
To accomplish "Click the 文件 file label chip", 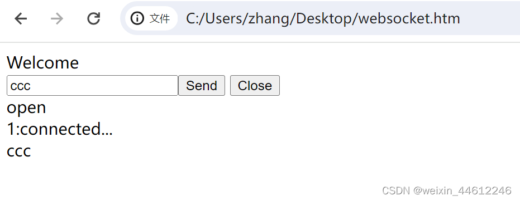I will tap(151, 18).
